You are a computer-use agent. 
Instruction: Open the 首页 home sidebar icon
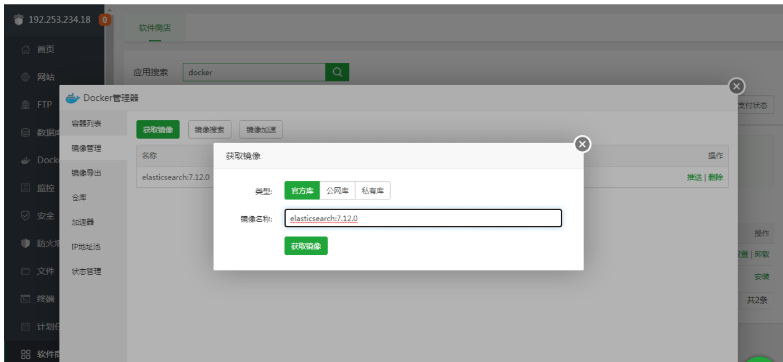25,50
